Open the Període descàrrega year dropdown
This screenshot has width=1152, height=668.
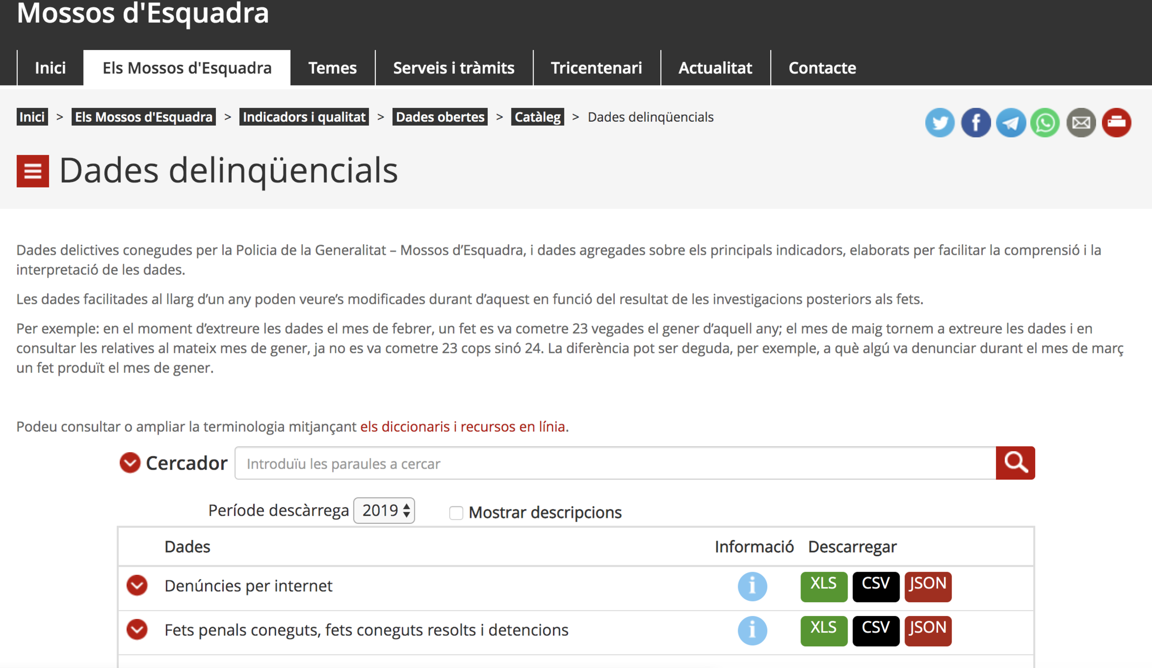[x=384, y=511]
